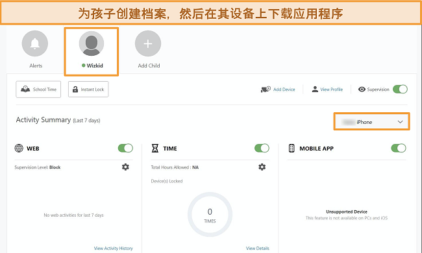Click the 'Total Hours Allowed : NA' text
Image resolution: width=422 pixels, height=253 pixels.
tap(175, 167)
